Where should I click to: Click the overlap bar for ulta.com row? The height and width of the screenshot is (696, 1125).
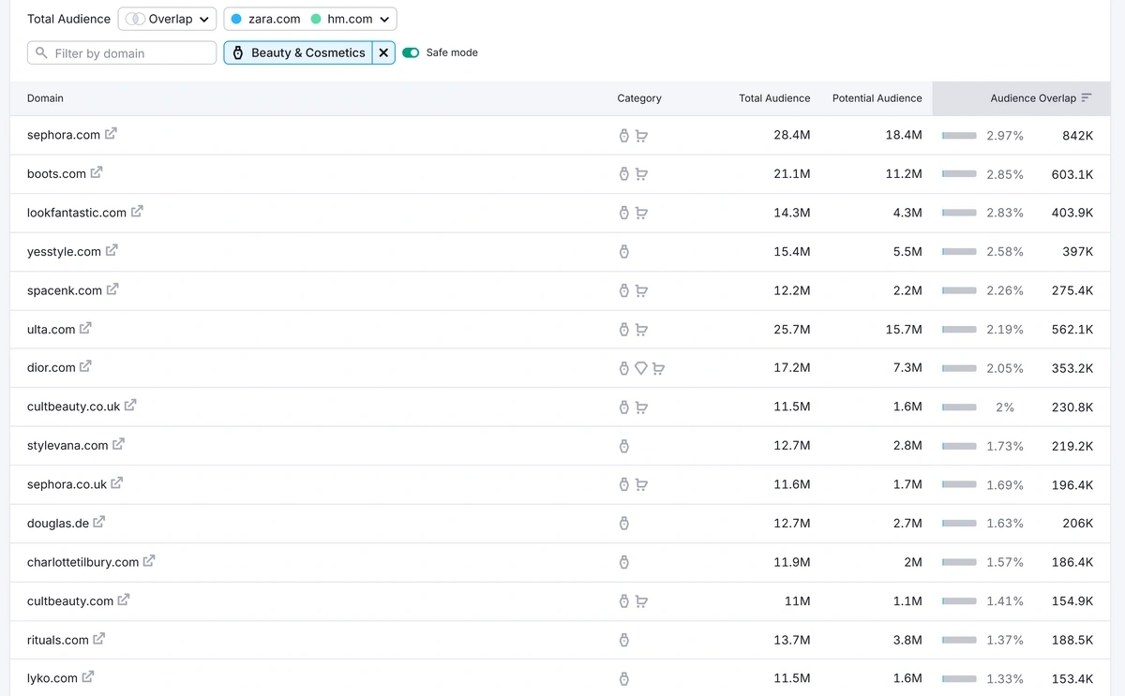click(959, 330)
